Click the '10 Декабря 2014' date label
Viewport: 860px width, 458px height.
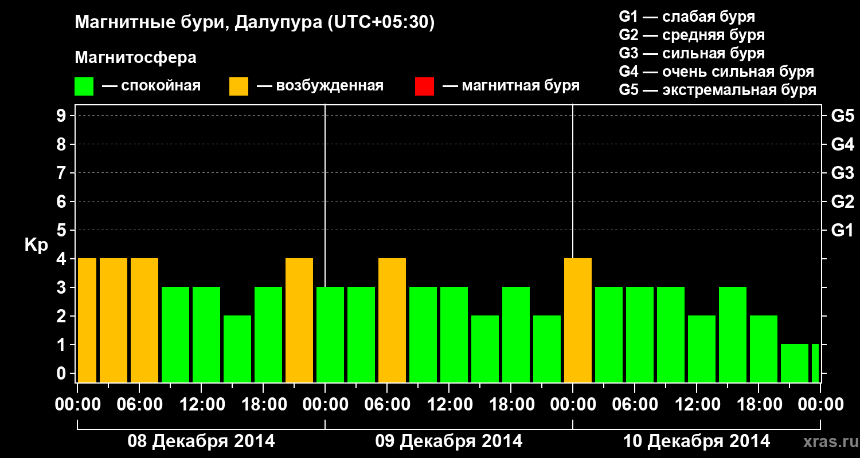(x=697, y=441)
